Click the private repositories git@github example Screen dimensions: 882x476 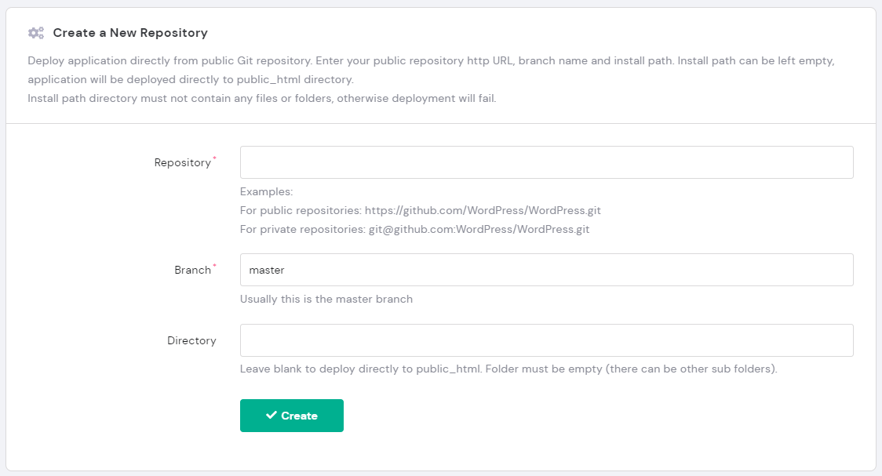click(479, 230)
